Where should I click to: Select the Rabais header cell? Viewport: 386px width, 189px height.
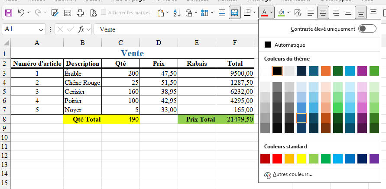coord(197,64)
